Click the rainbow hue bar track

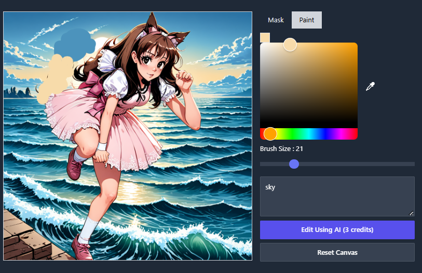pos(309,134)
